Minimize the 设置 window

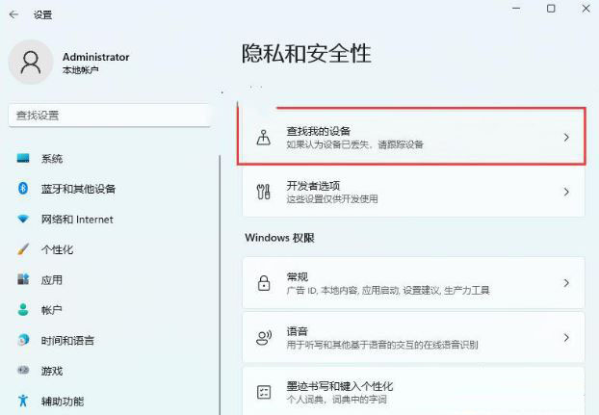[x=516, y=9]
